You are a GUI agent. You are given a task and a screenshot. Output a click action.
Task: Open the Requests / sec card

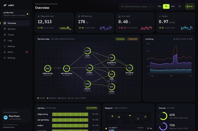point(54,23)
